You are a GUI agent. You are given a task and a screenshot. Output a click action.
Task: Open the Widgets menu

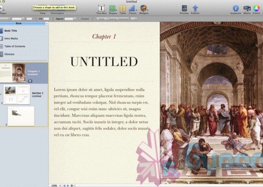coord(144,8)
